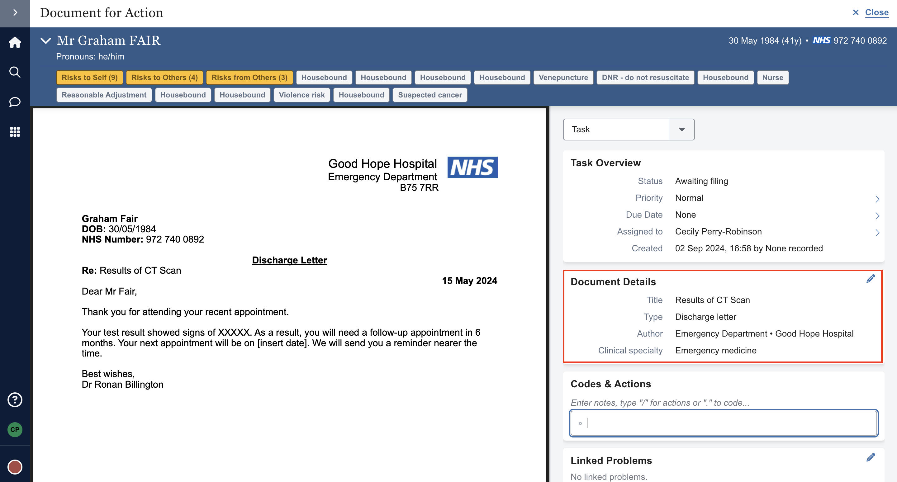
Task: Open the Risks to Self (9) tag
Action: click(x=89, y=78)
